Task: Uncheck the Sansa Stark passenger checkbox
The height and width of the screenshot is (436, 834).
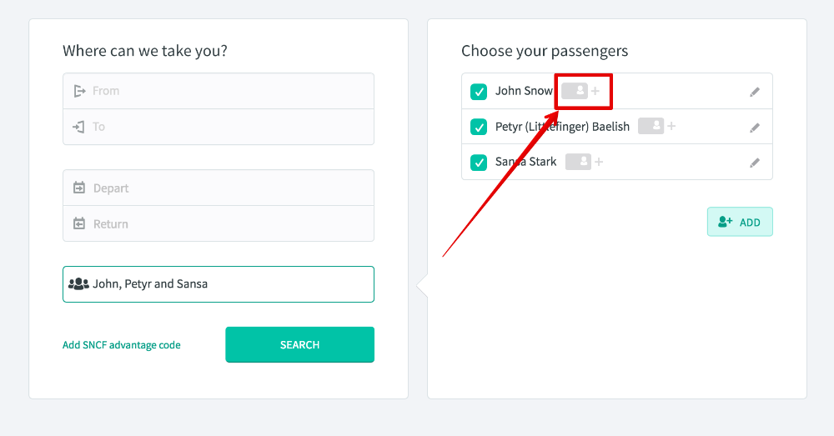Action: (479, 163)
